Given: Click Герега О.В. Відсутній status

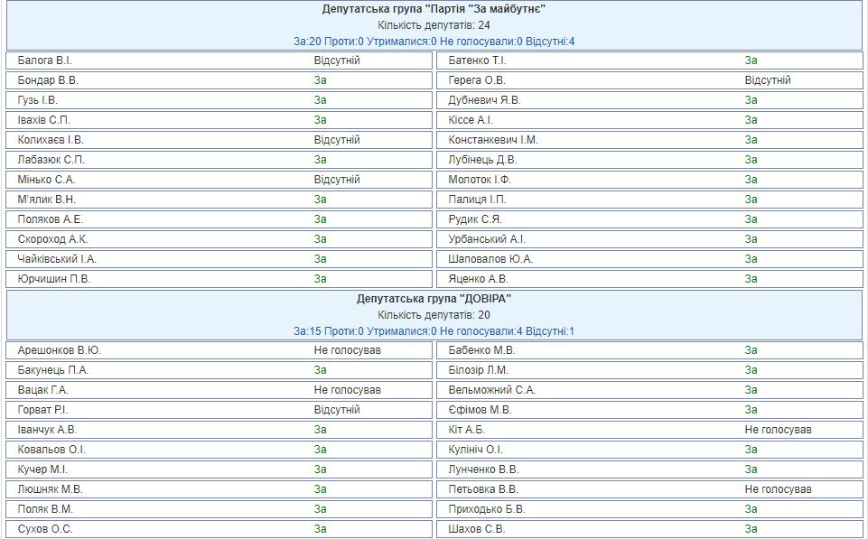Looking at the screenshot, I should (x=767, y=80).
